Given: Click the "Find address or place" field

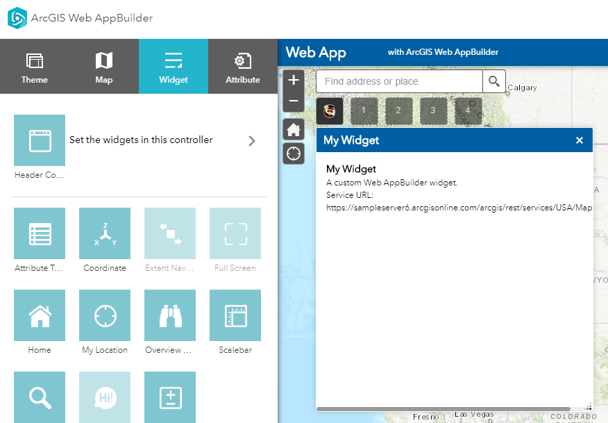Looking at the screenshot, I should [x=399, y=81].
